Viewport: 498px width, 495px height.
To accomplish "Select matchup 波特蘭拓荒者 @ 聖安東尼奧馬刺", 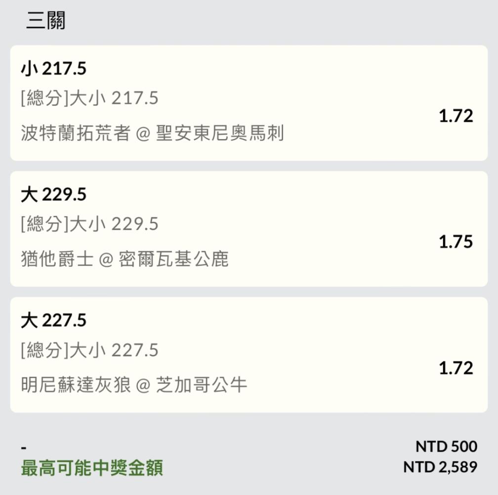I will 152,133.
